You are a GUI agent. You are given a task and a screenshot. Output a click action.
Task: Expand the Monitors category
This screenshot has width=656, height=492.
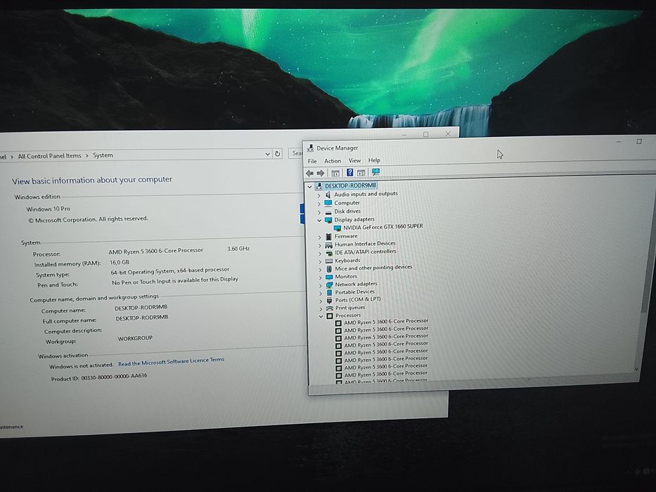pyautogui.click(x=321, y=278)
